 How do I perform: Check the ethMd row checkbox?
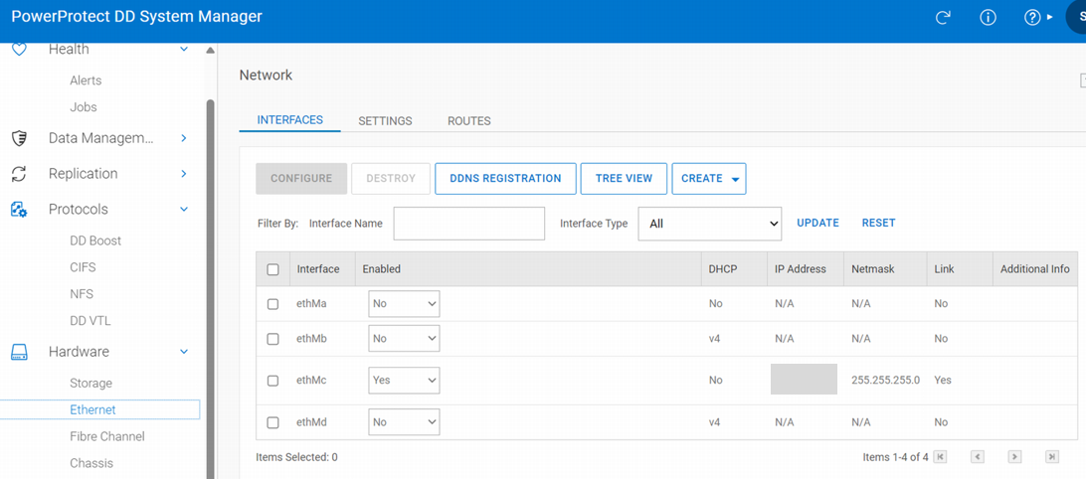272,422
